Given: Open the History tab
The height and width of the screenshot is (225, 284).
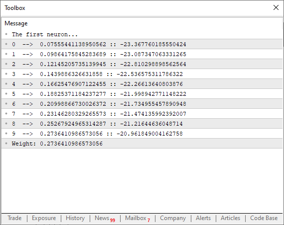Looking at the screenshot, I should (75, 218).
